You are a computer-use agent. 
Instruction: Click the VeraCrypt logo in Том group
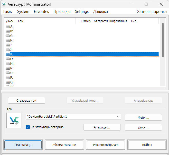pos(14,120)
